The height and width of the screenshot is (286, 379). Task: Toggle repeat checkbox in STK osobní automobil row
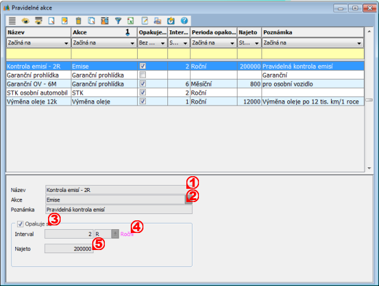click(143, 92)
